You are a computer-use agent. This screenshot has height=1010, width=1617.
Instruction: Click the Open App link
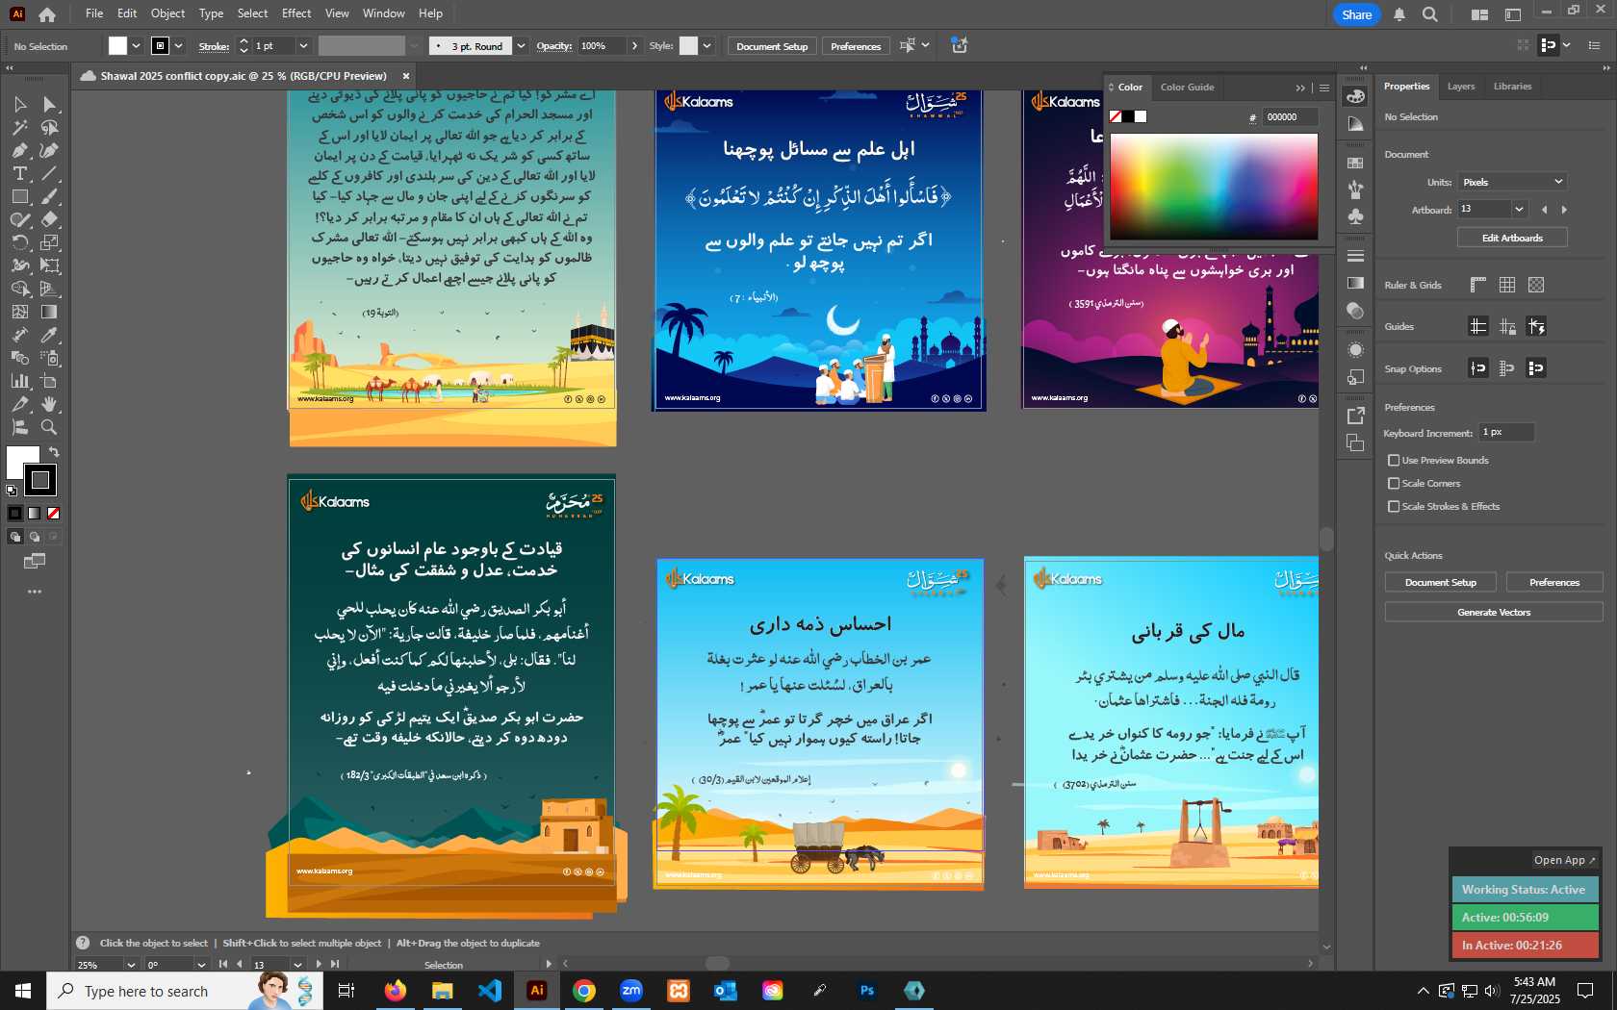(x=1564, y=860)
